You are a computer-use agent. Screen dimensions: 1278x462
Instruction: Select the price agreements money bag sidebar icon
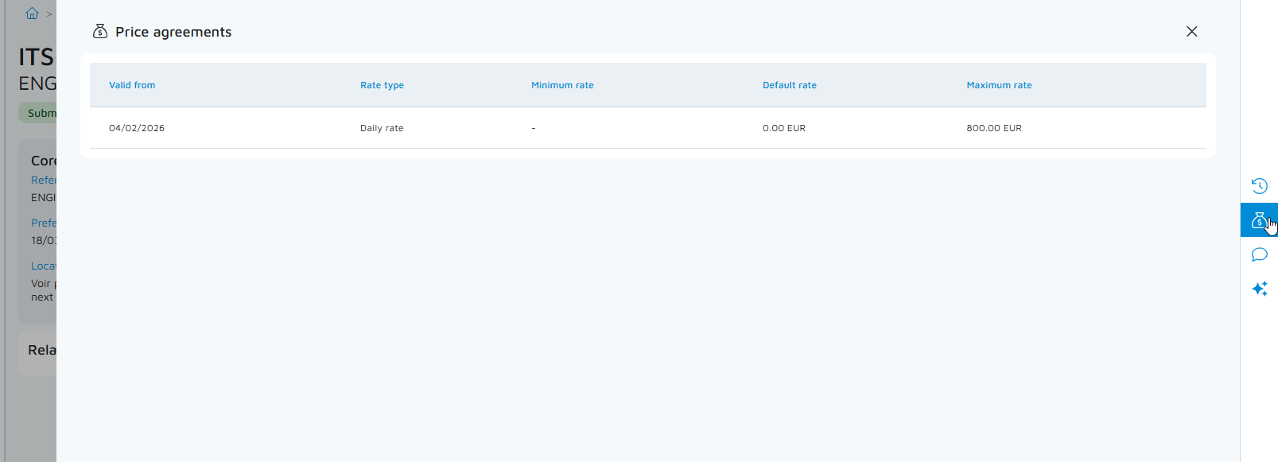pos(1258,220)
